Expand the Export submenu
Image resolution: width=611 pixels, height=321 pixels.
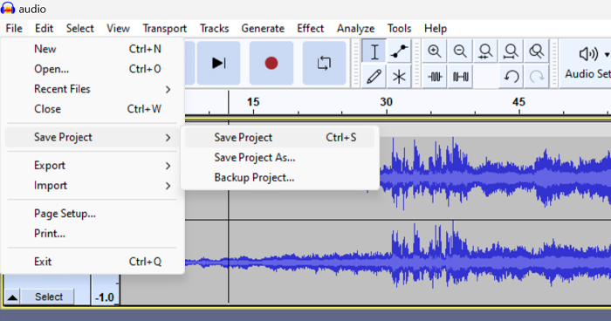point(93,166)
